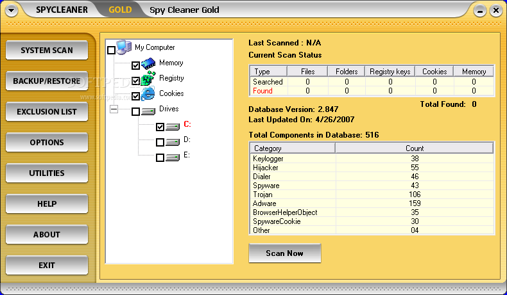
Task: Select the Dialer category row
Action: pyautogui.click(x=372, y=177)
